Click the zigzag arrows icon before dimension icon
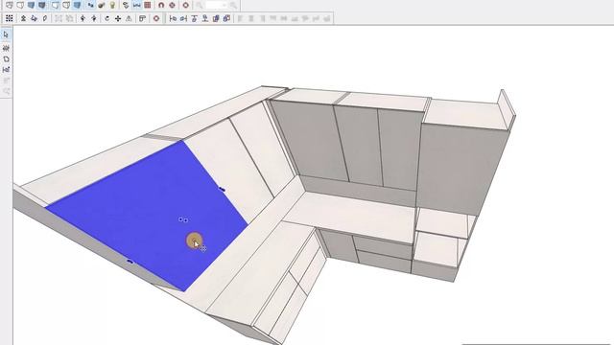This screenshot has height=345, width=614. coord(126,5)
